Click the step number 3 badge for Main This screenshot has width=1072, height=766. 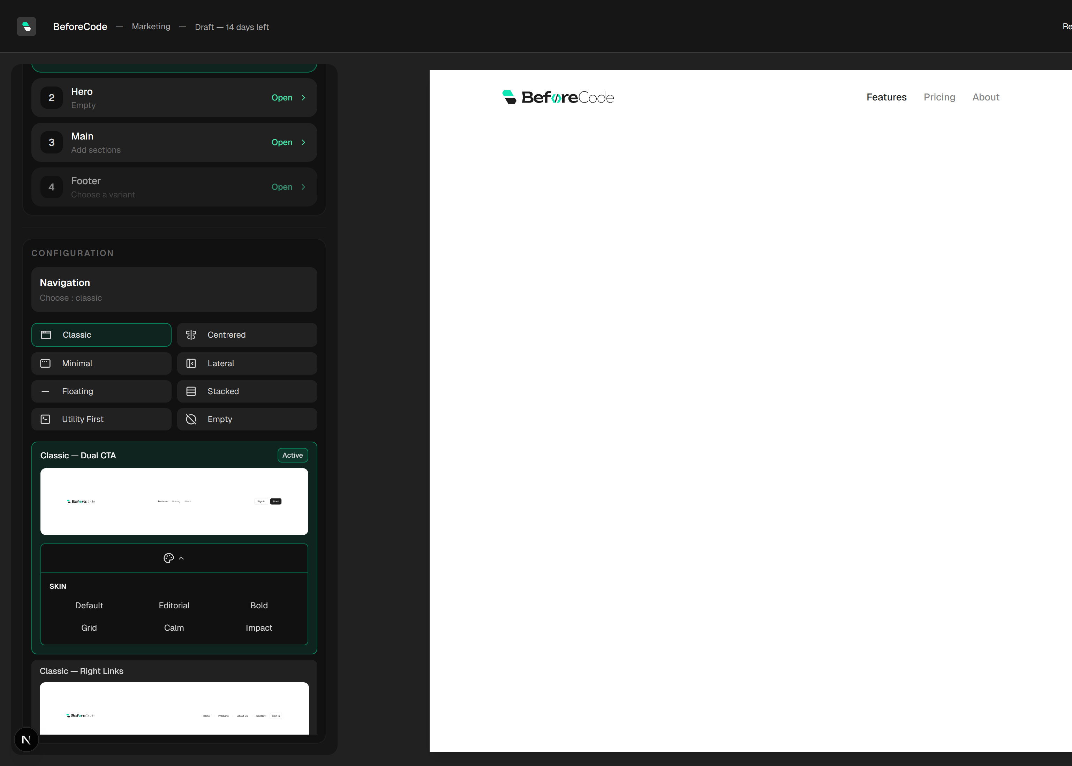click(x=51, y=142)
